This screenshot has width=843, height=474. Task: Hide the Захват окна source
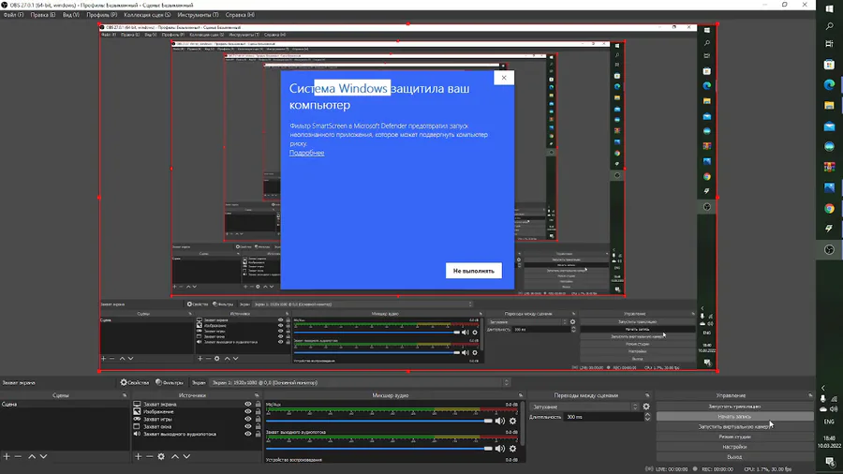point(248,427)
